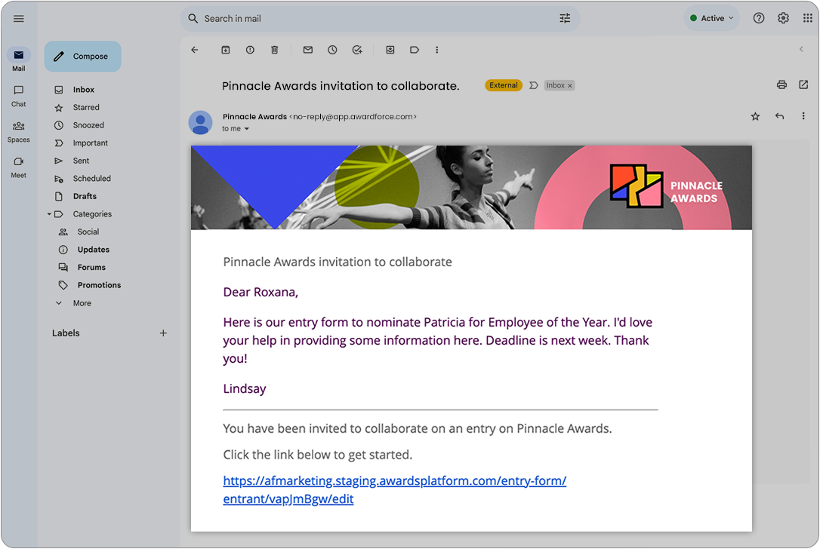Report this email as spam

click(249, 49)
